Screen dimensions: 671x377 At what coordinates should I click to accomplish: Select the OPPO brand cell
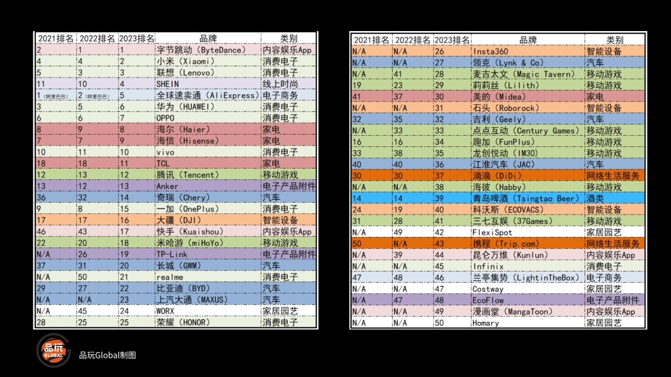tap(208, 118)
